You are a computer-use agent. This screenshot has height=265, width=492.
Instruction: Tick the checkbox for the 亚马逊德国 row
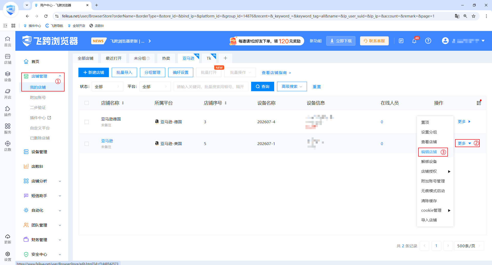87,122
